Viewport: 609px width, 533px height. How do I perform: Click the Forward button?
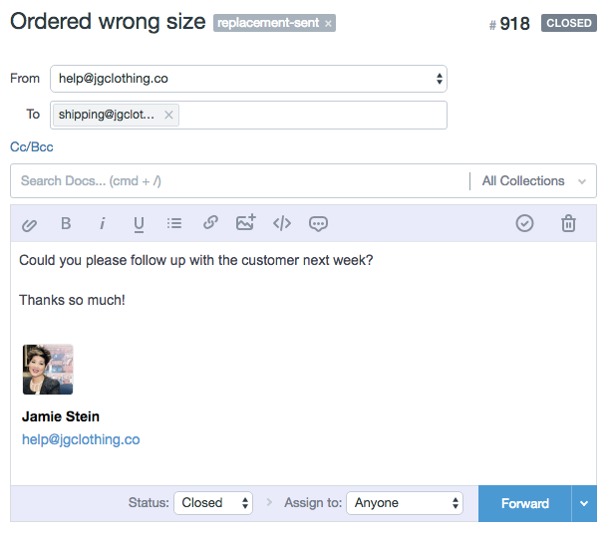[x=524, y=503]
